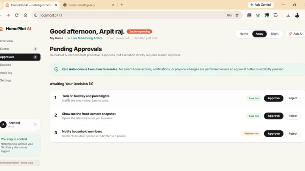This screenshot has height=171, width=305.
Task: Go forward in browser history
Action: click(x=8, y=15)
